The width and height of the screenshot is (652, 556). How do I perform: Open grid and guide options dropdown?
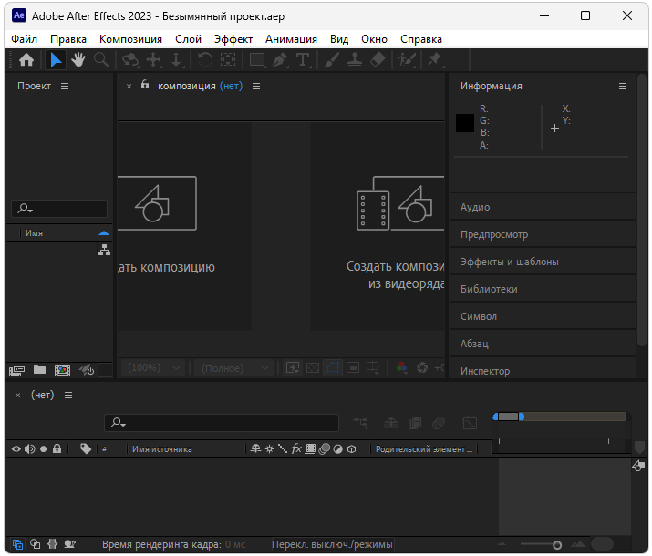(x=373, y=367)
